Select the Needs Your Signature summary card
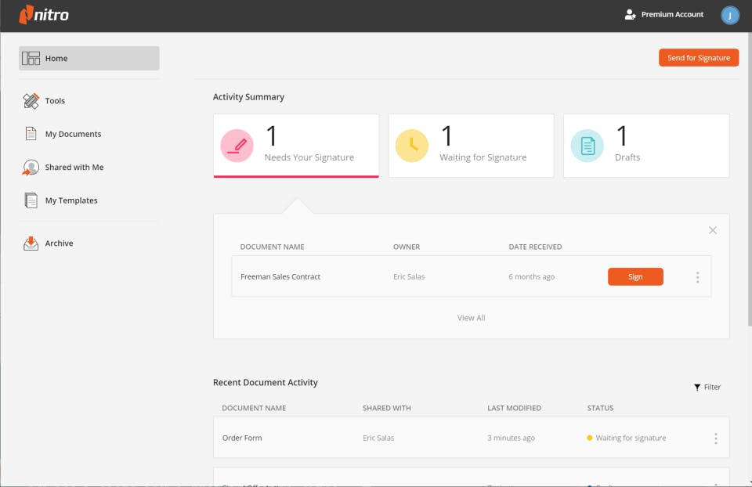 296,145
